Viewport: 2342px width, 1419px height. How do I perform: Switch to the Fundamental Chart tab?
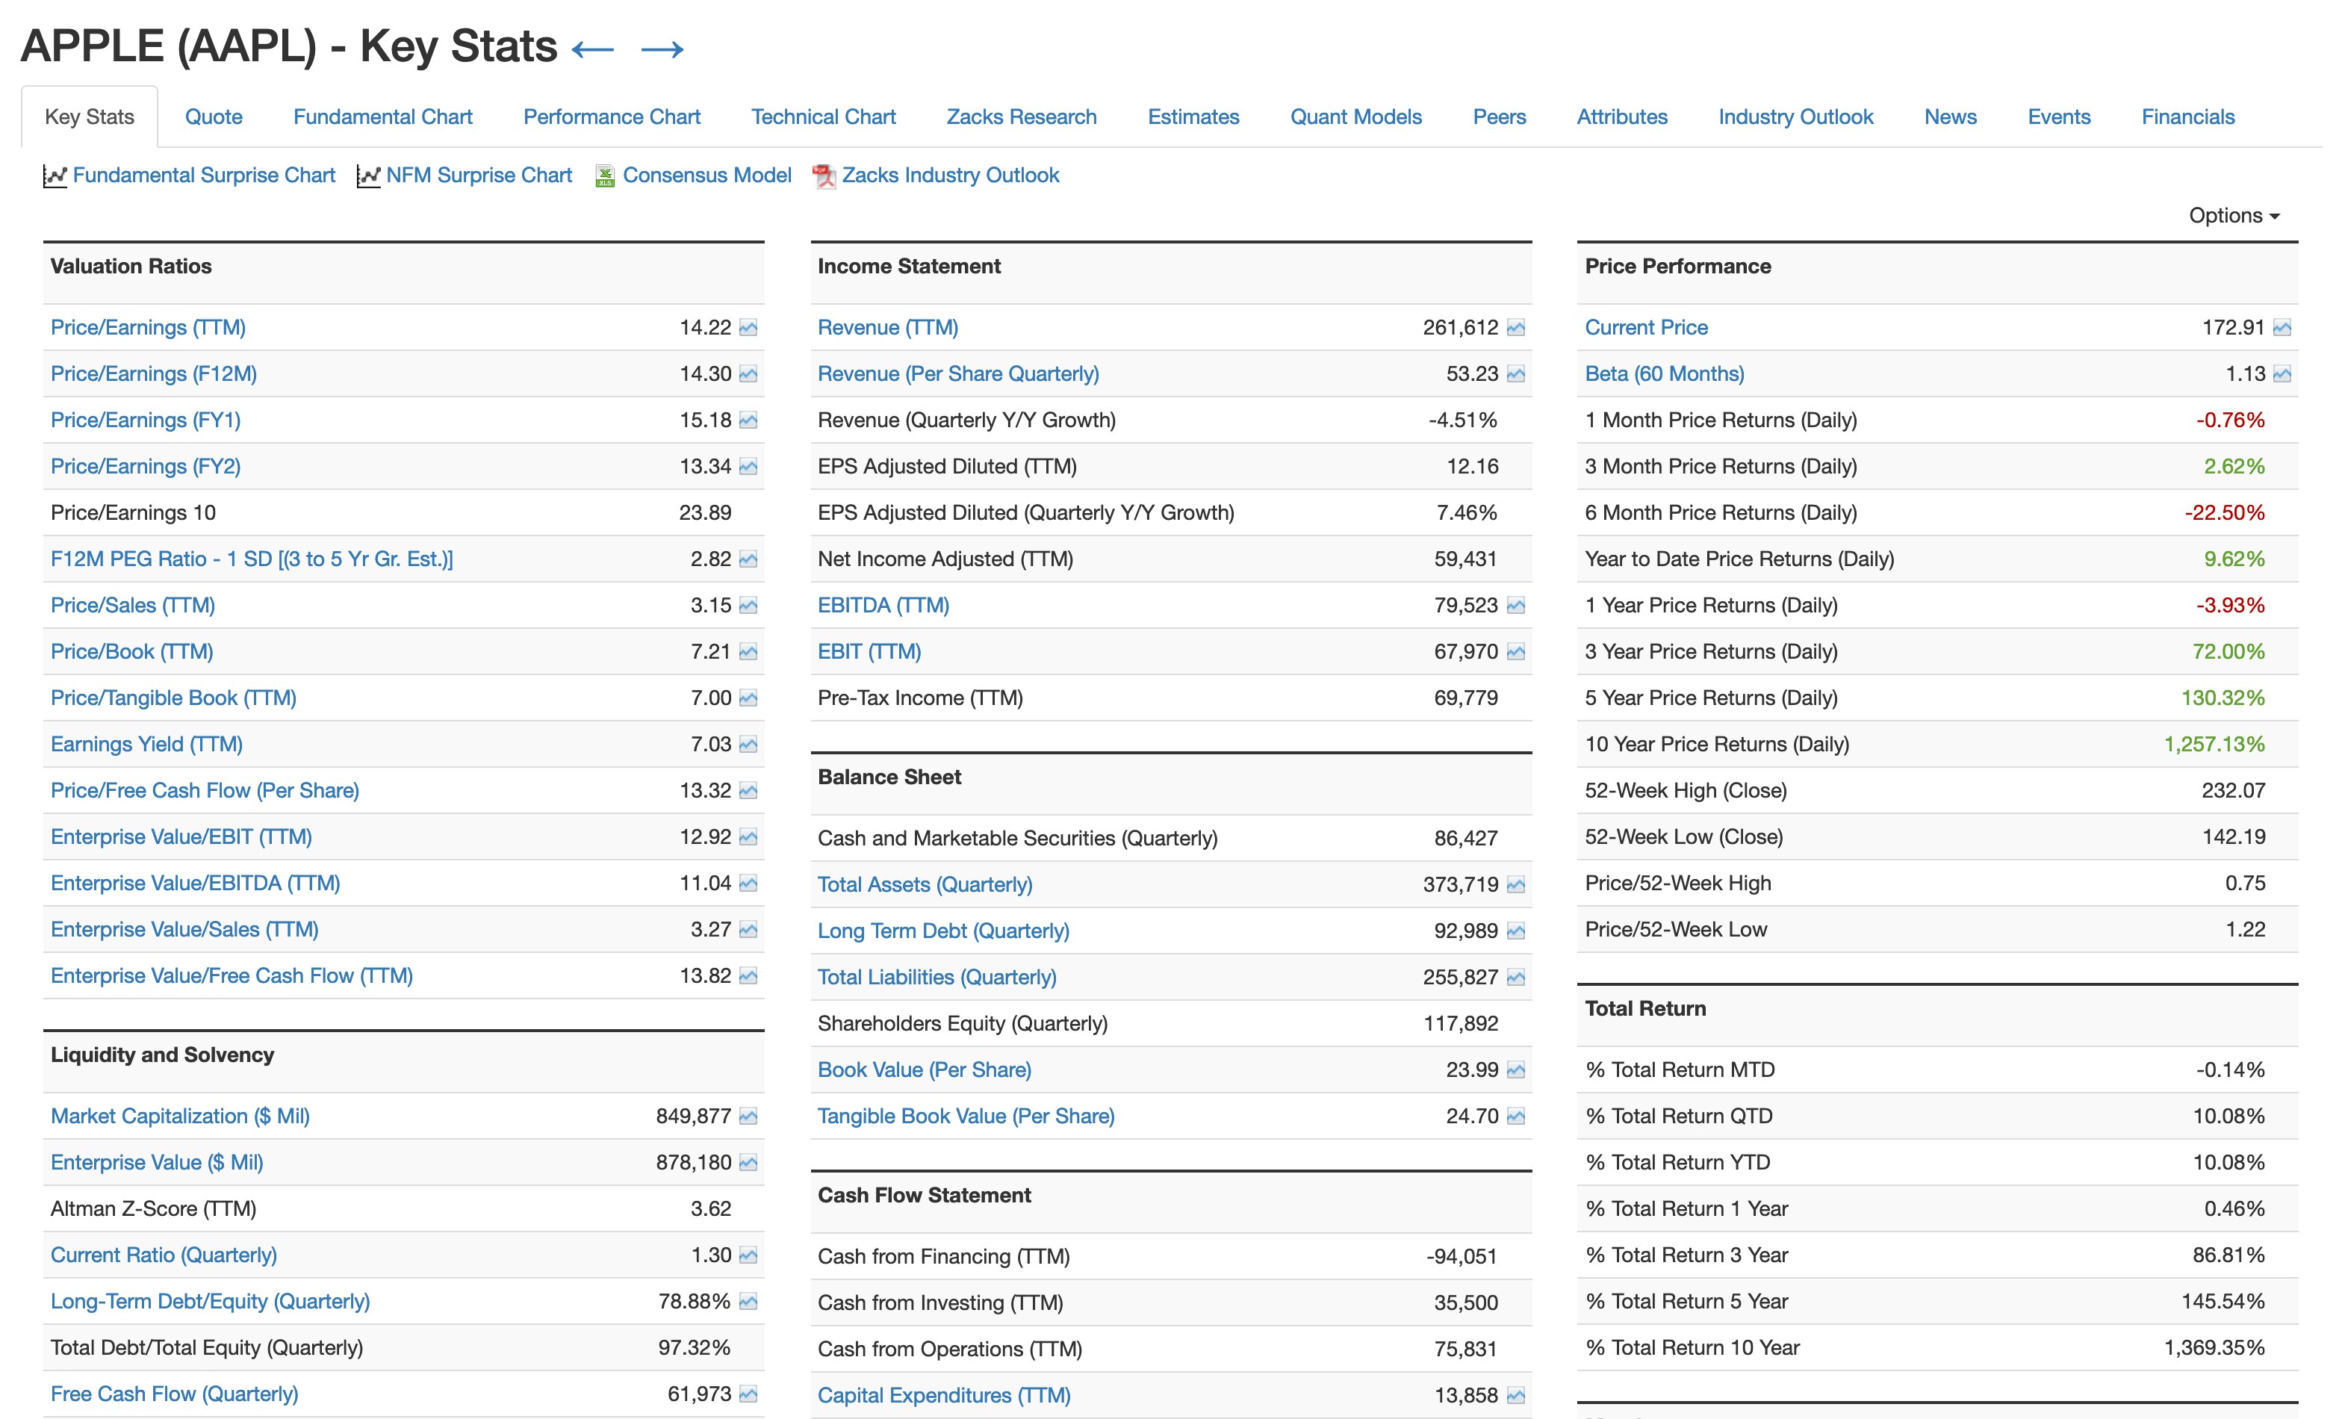tap(382, 117)
